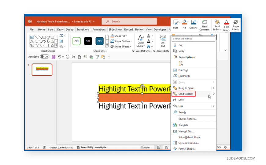The image size is (266, 165).
Task: Open Shape Effects dropdown in ribbon
Action: (x=120, y=47)
